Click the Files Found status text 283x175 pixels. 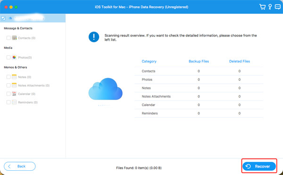pyautogui.click(x=139, y=168)
